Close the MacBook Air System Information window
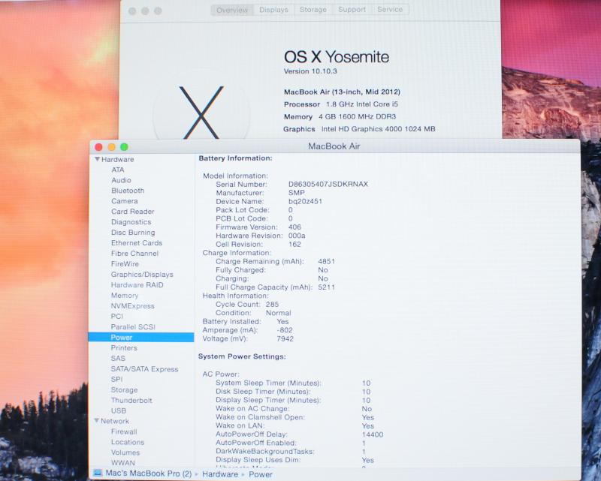This screenshot has width=601, height=481. pyautogui.click(x=98, y=147)
